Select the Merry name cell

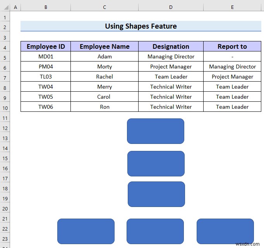coord(105,87)
